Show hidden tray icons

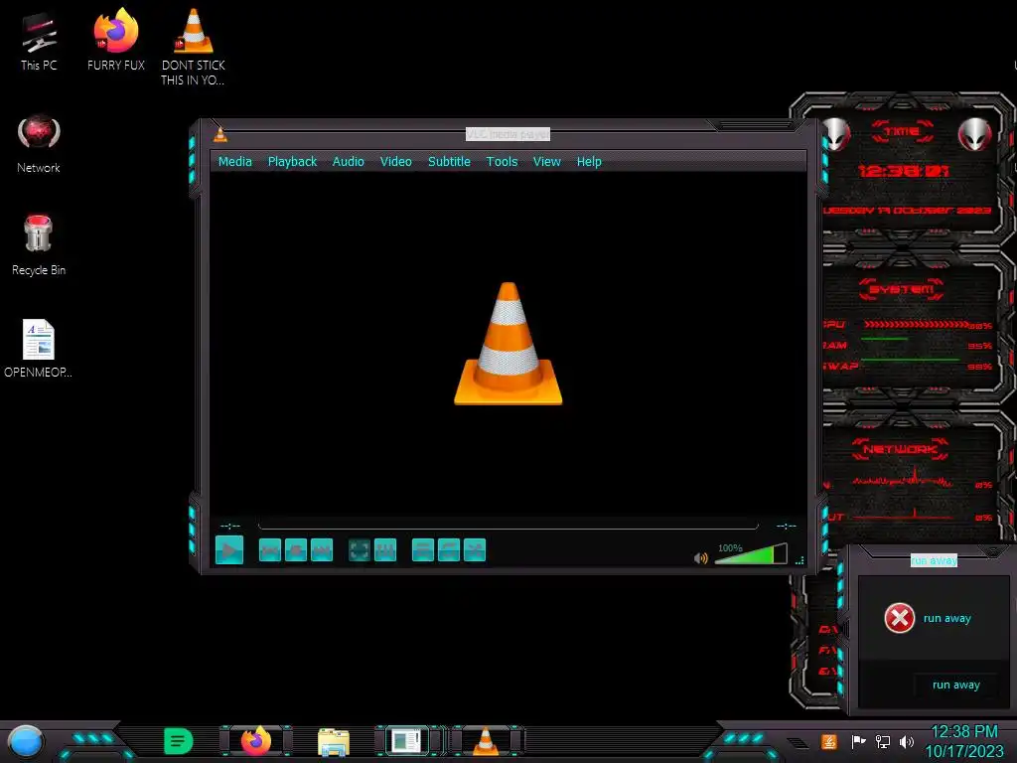[x=798, y=743]
